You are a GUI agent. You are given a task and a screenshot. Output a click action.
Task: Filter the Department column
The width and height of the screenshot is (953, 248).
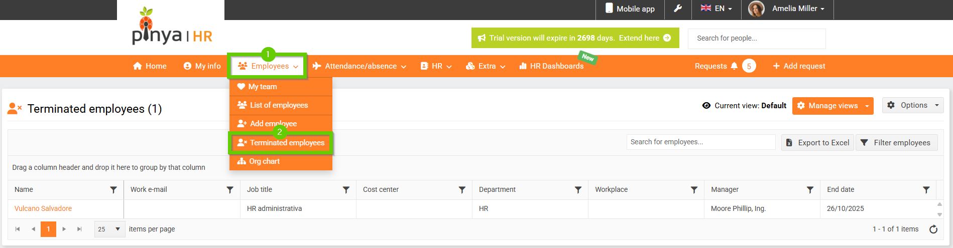click(x=578, y=190)
